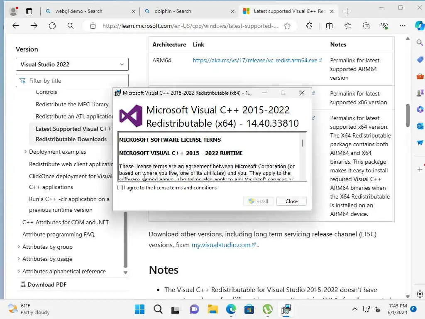Image resolution: width=425 pixels, height=319 pixels.
Task: Open Windows Start menu
Action: 139,309
